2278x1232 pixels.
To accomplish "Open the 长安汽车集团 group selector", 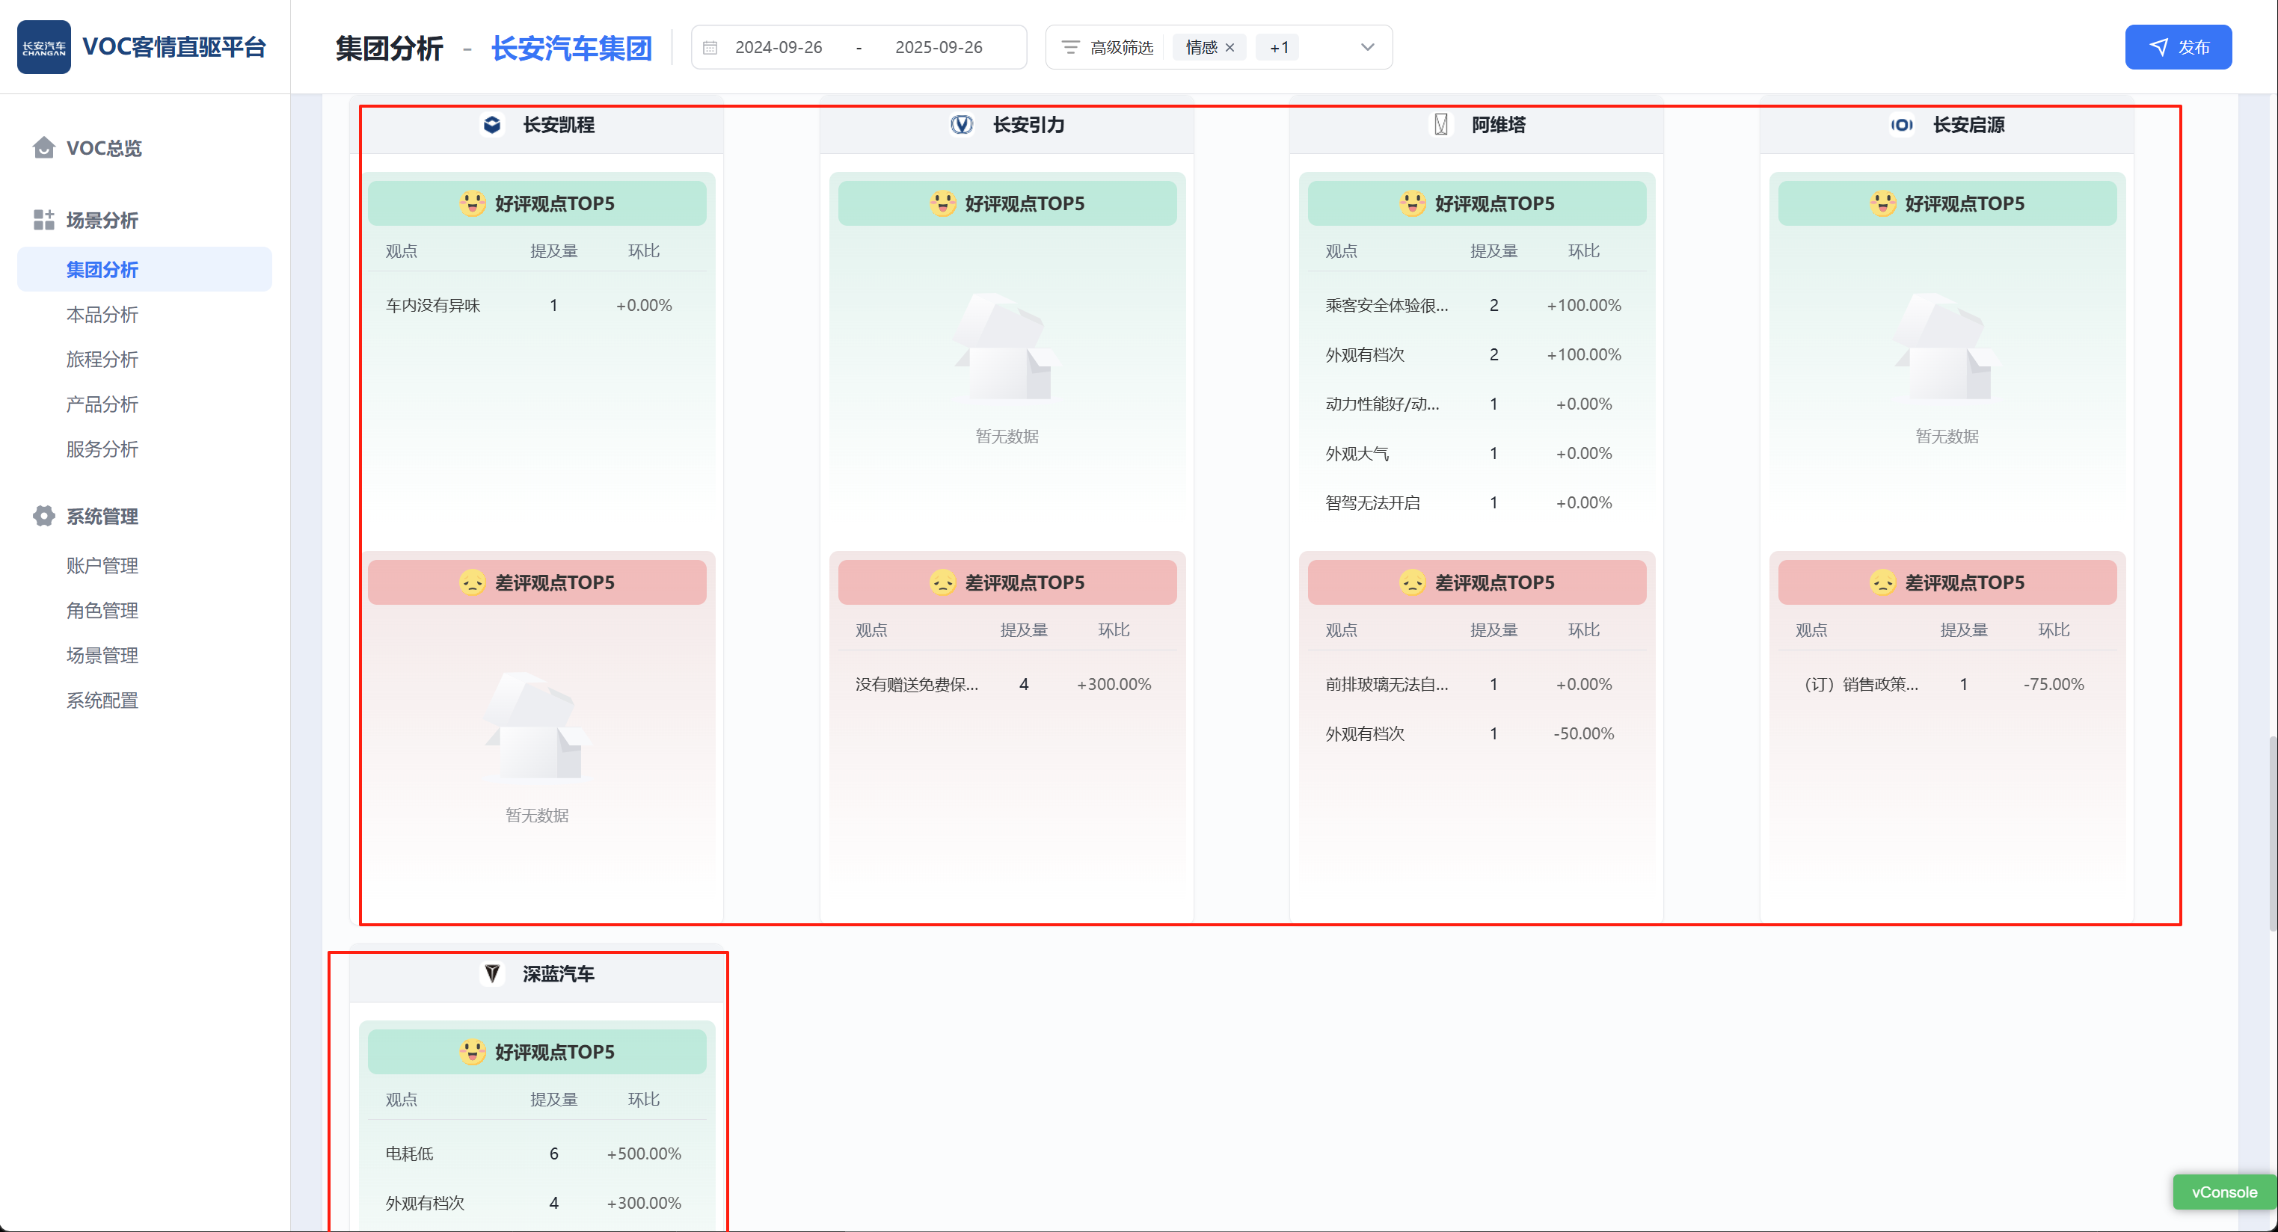I will tap(571, 48).
